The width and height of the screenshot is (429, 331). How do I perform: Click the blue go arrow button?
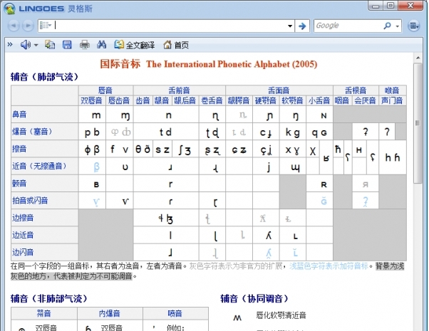302,26
